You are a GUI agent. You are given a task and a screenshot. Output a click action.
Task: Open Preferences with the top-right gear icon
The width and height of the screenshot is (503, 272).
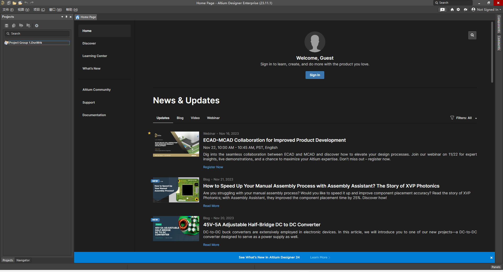point(458,10)
